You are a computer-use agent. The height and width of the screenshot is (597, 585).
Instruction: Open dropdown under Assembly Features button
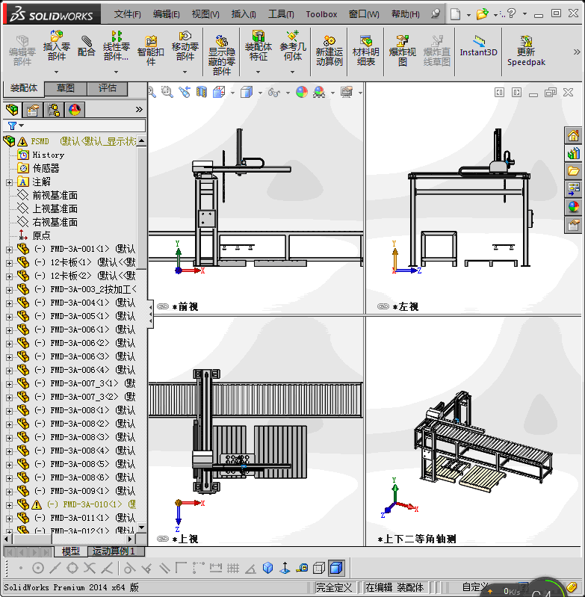(258, 72)
